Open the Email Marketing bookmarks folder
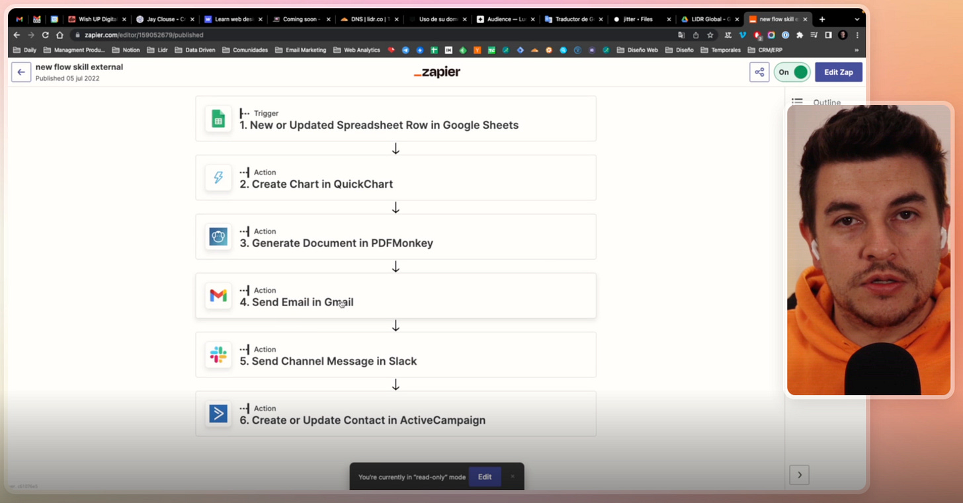The image size is (963, 503). coord(301,50)
